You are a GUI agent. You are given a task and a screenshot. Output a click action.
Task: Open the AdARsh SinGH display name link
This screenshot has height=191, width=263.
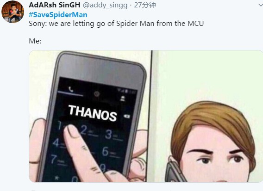(x=54, y=5)
